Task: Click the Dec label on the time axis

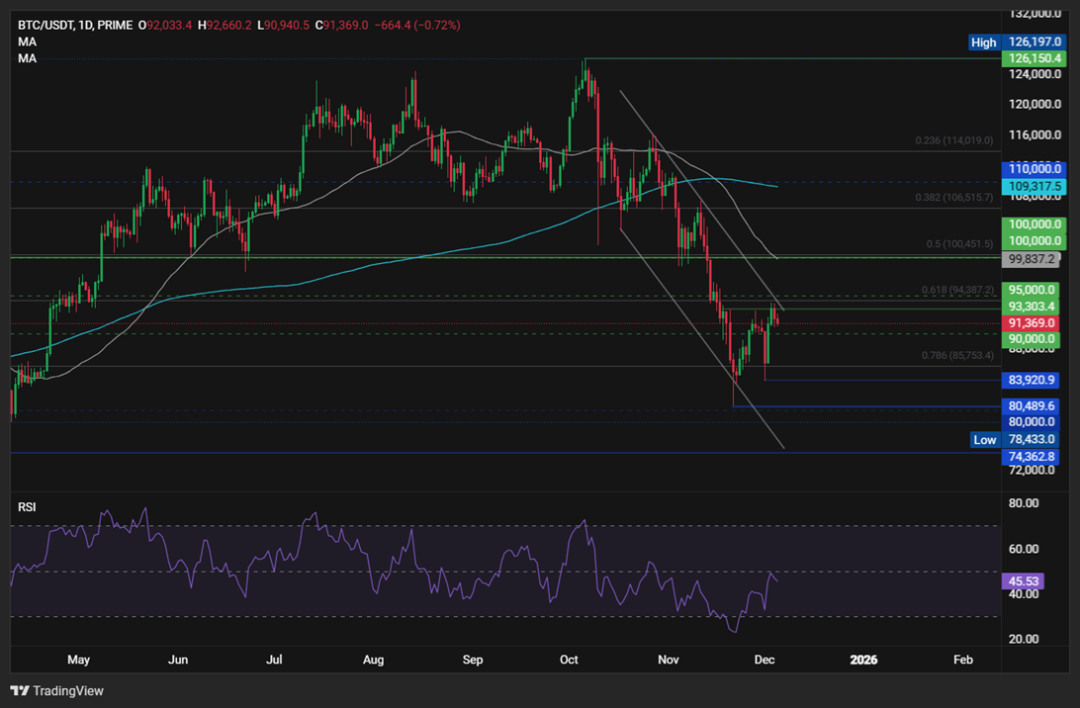Action: (765, 660)
